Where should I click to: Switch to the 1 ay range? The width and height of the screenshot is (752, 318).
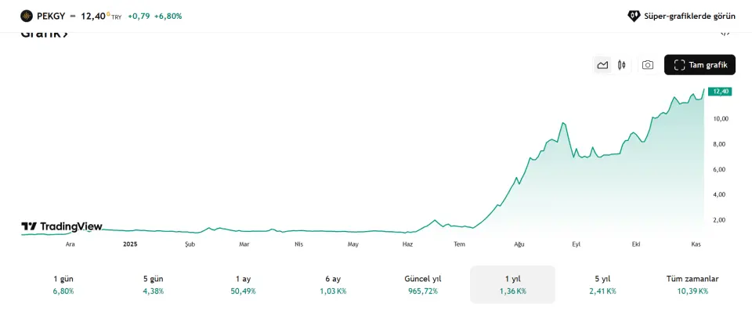click(244, 284)
